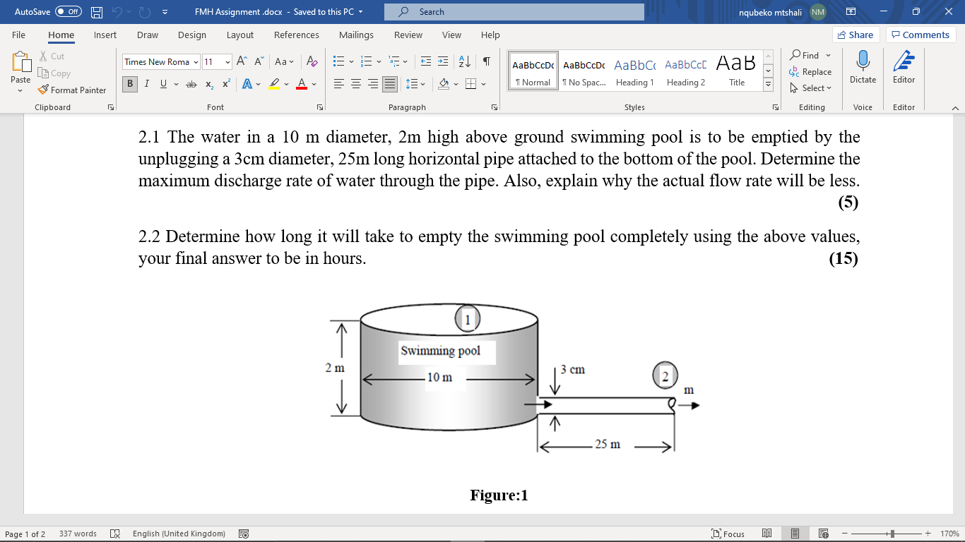Click Increase Font Size icon

click(242, 61)
